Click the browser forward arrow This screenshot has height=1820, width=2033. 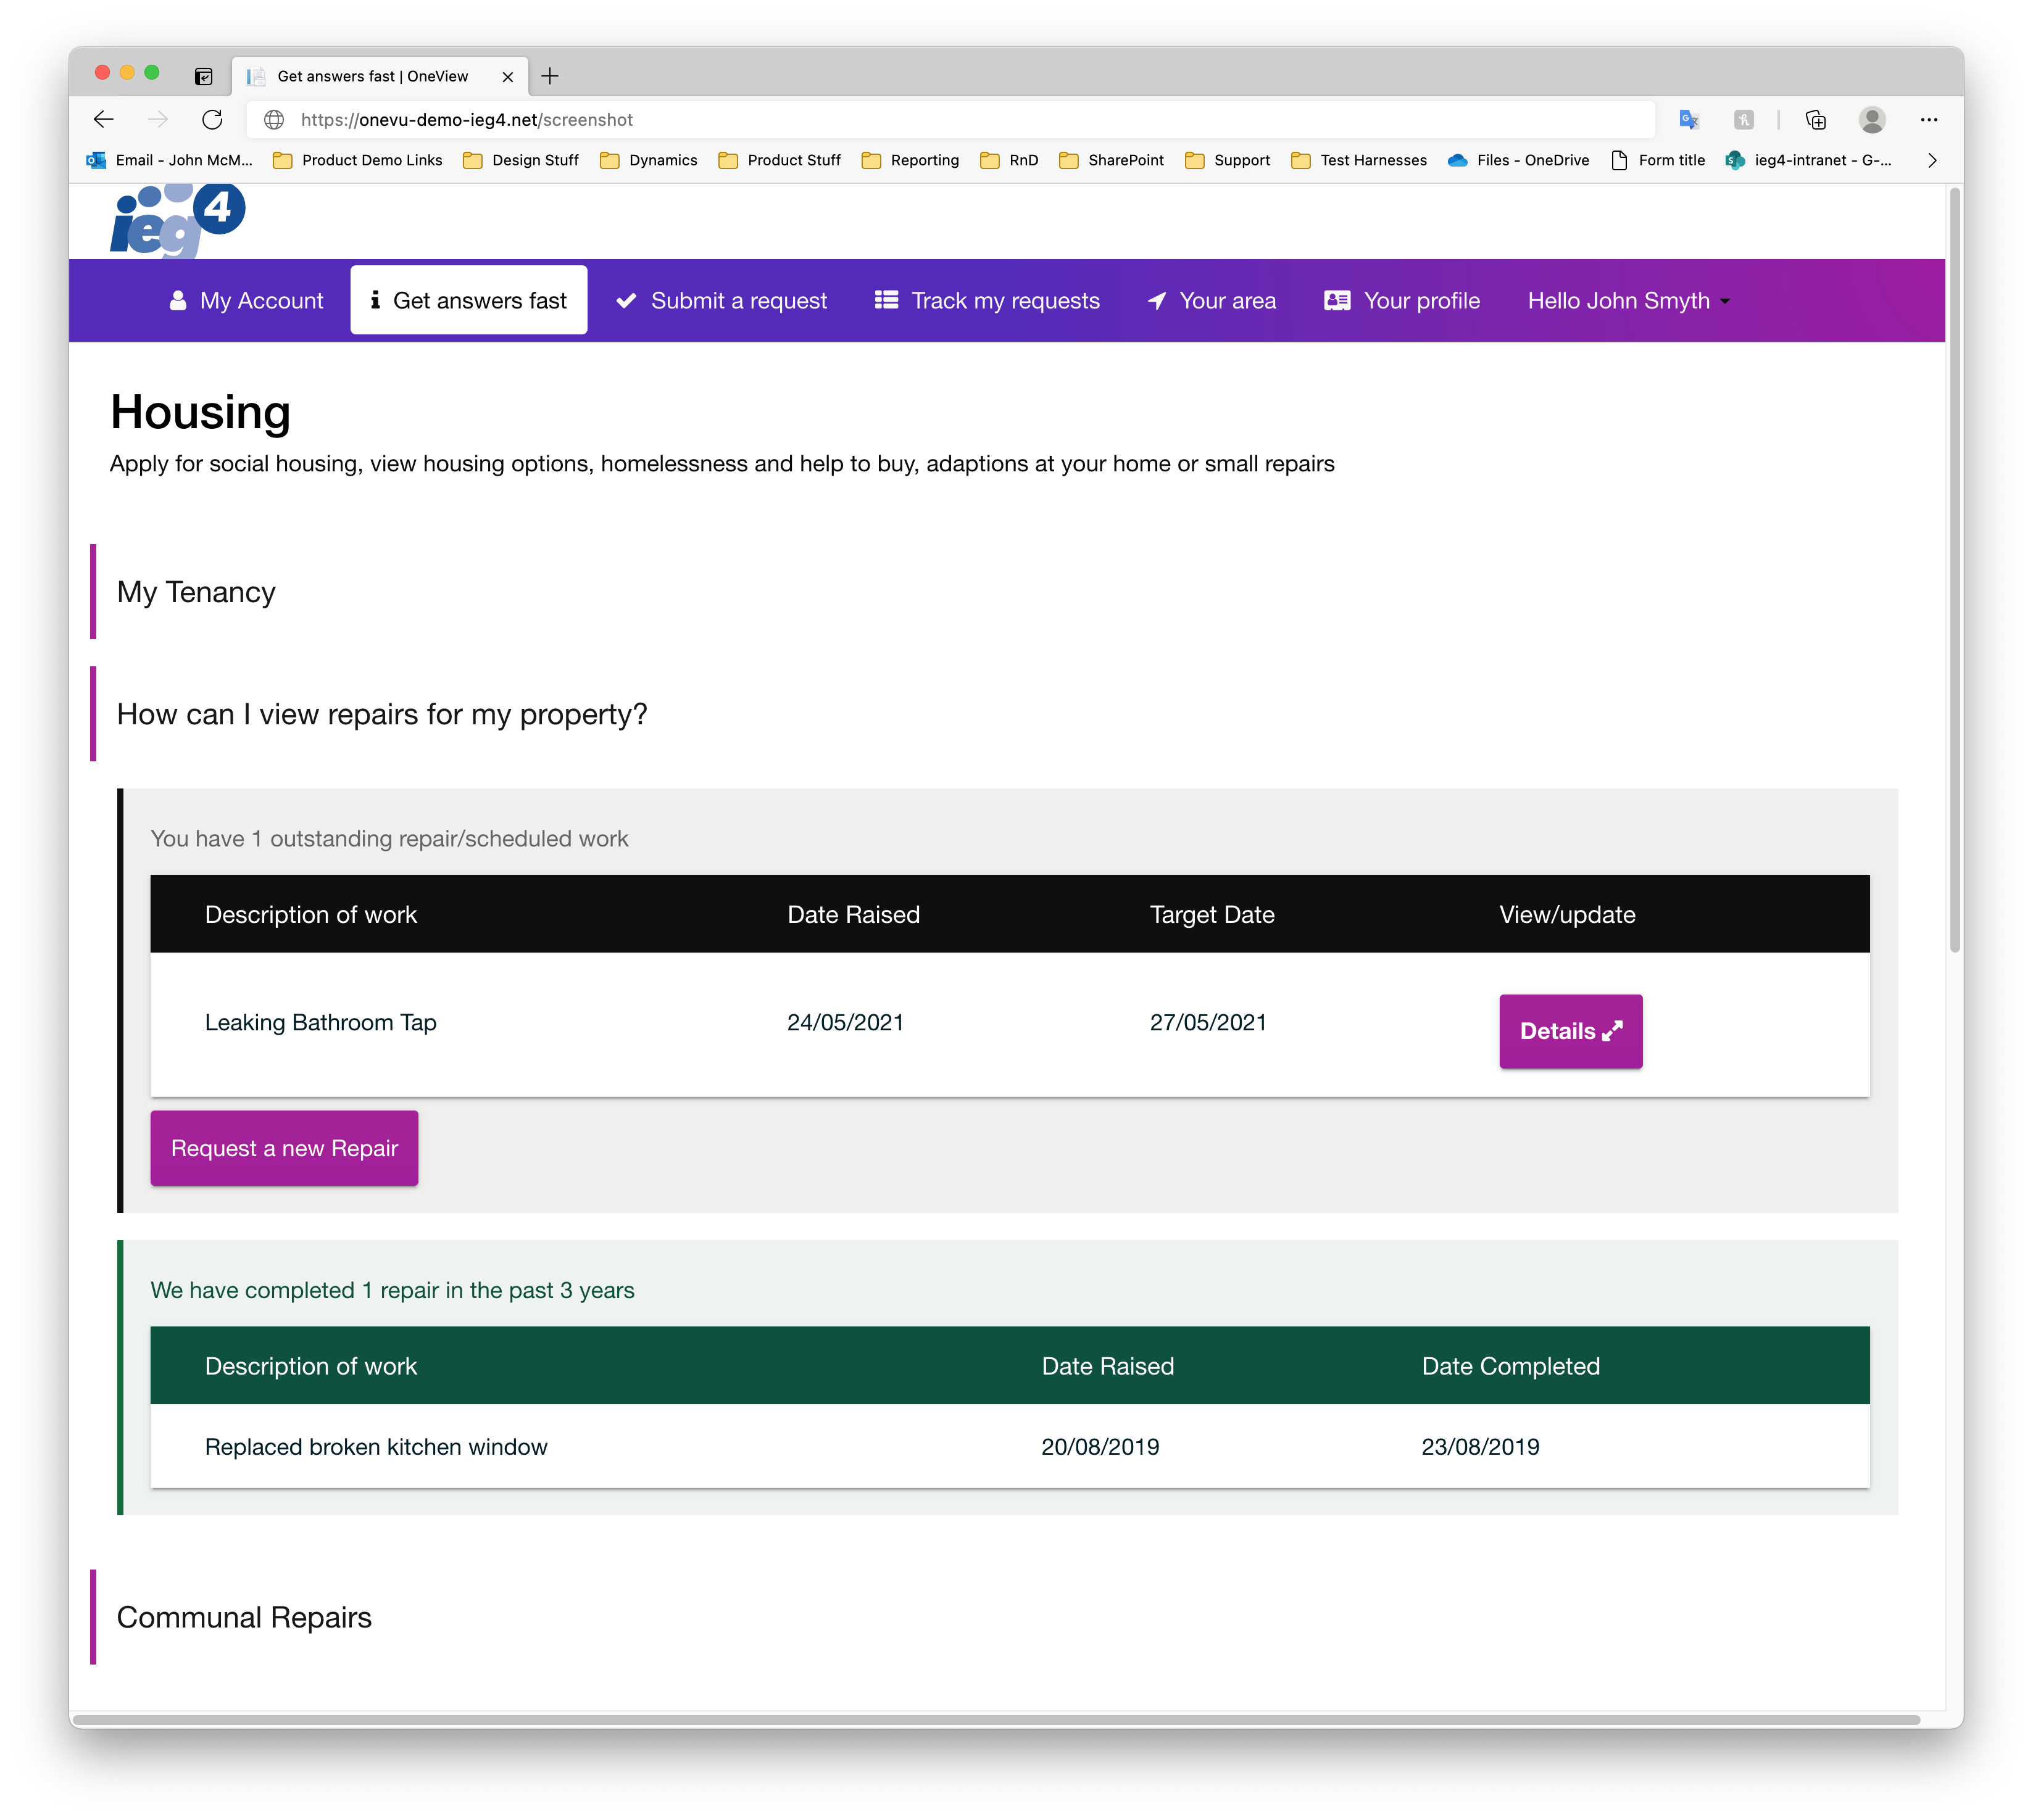click(158, 120)
